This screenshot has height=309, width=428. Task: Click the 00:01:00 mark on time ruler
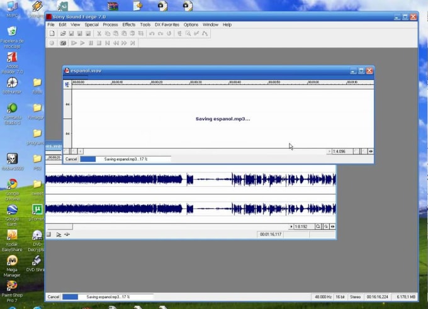313,82
